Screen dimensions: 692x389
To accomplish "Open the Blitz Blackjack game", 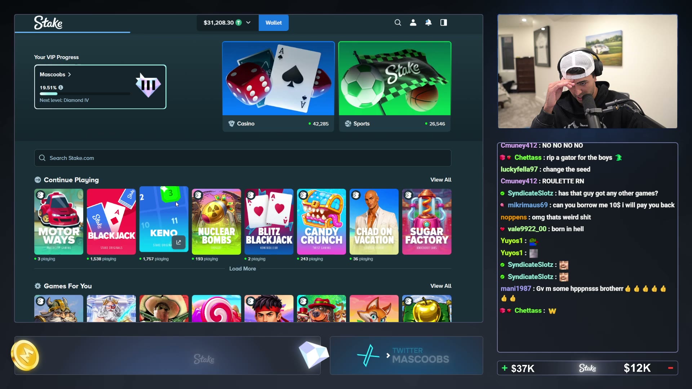I will coord(269,222).
